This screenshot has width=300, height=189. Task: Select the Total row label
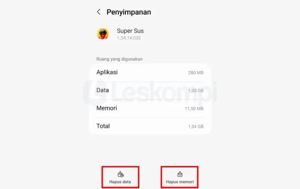(103, 126)
